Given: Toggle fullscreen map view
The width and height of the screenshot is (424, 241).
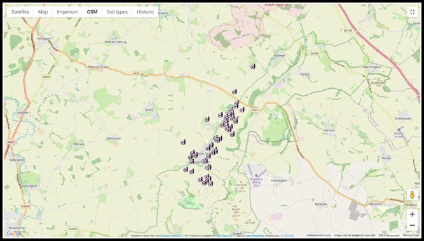Looking at the screenshot, I should [412, 12].
